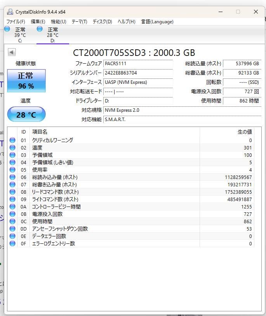The width and height of the screenshot is (266, 316).
Task: Open the ディスク(D) menu
Action: (103, 22)
